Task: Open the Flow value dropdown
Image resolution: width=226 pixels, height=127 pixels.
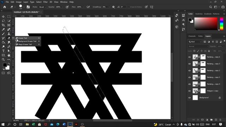Action: click(84, 7)
